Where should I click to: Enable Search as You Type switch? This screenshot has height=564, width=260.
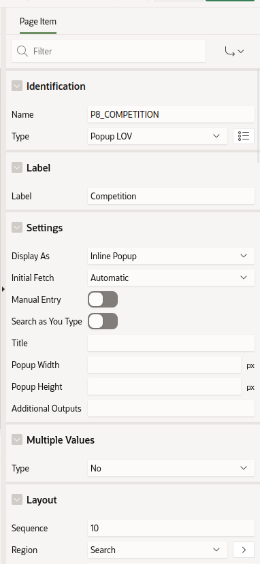103,321
